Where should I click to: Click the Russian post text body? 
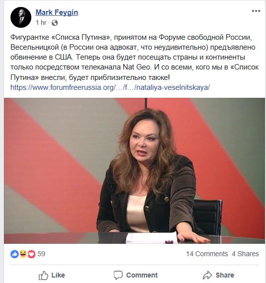(x=134, y=57)
